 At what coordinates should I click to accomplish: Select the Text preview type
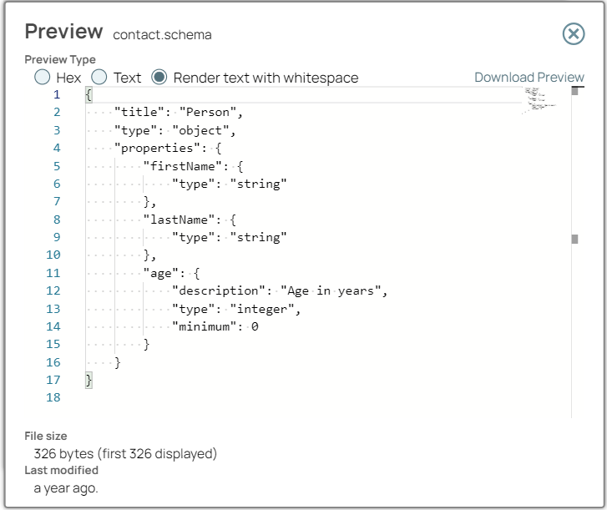tap(99, 78)
